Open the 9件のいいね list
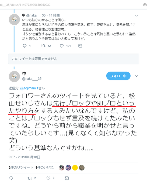The height and width of the screenshot is (184, 147). [44, 167]
